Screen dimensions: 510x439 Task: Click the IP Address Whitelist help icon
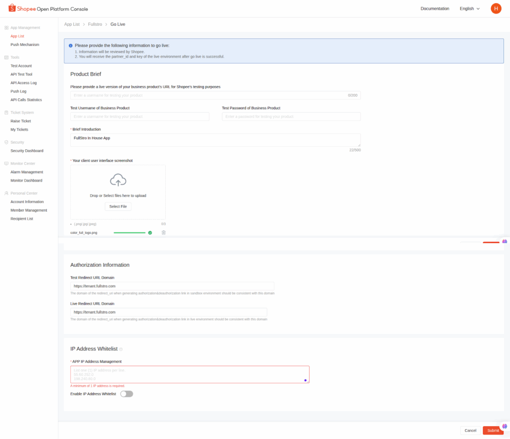(x=121, y=349)
